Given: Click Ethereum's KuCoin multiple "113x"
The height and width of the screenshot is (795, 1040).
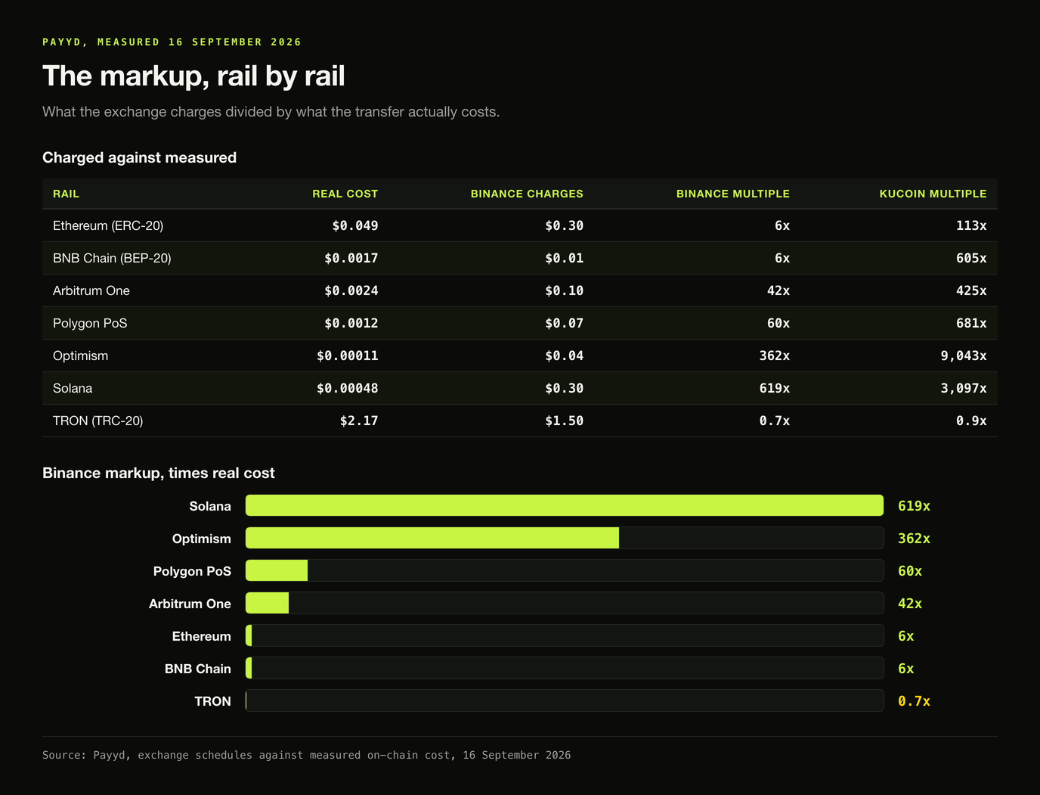Looking at the screenshot, I should tap(971, 225).
